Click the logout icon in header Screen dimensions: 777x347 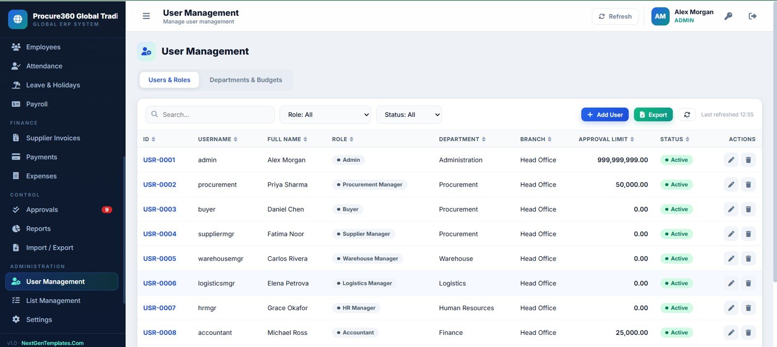(753, 16)
